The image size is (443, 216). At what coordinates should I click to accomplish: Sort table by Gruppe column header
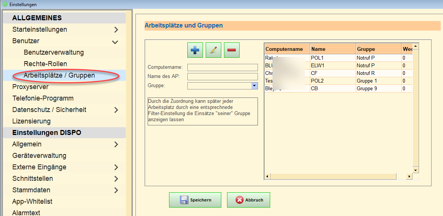pos(378,49)
